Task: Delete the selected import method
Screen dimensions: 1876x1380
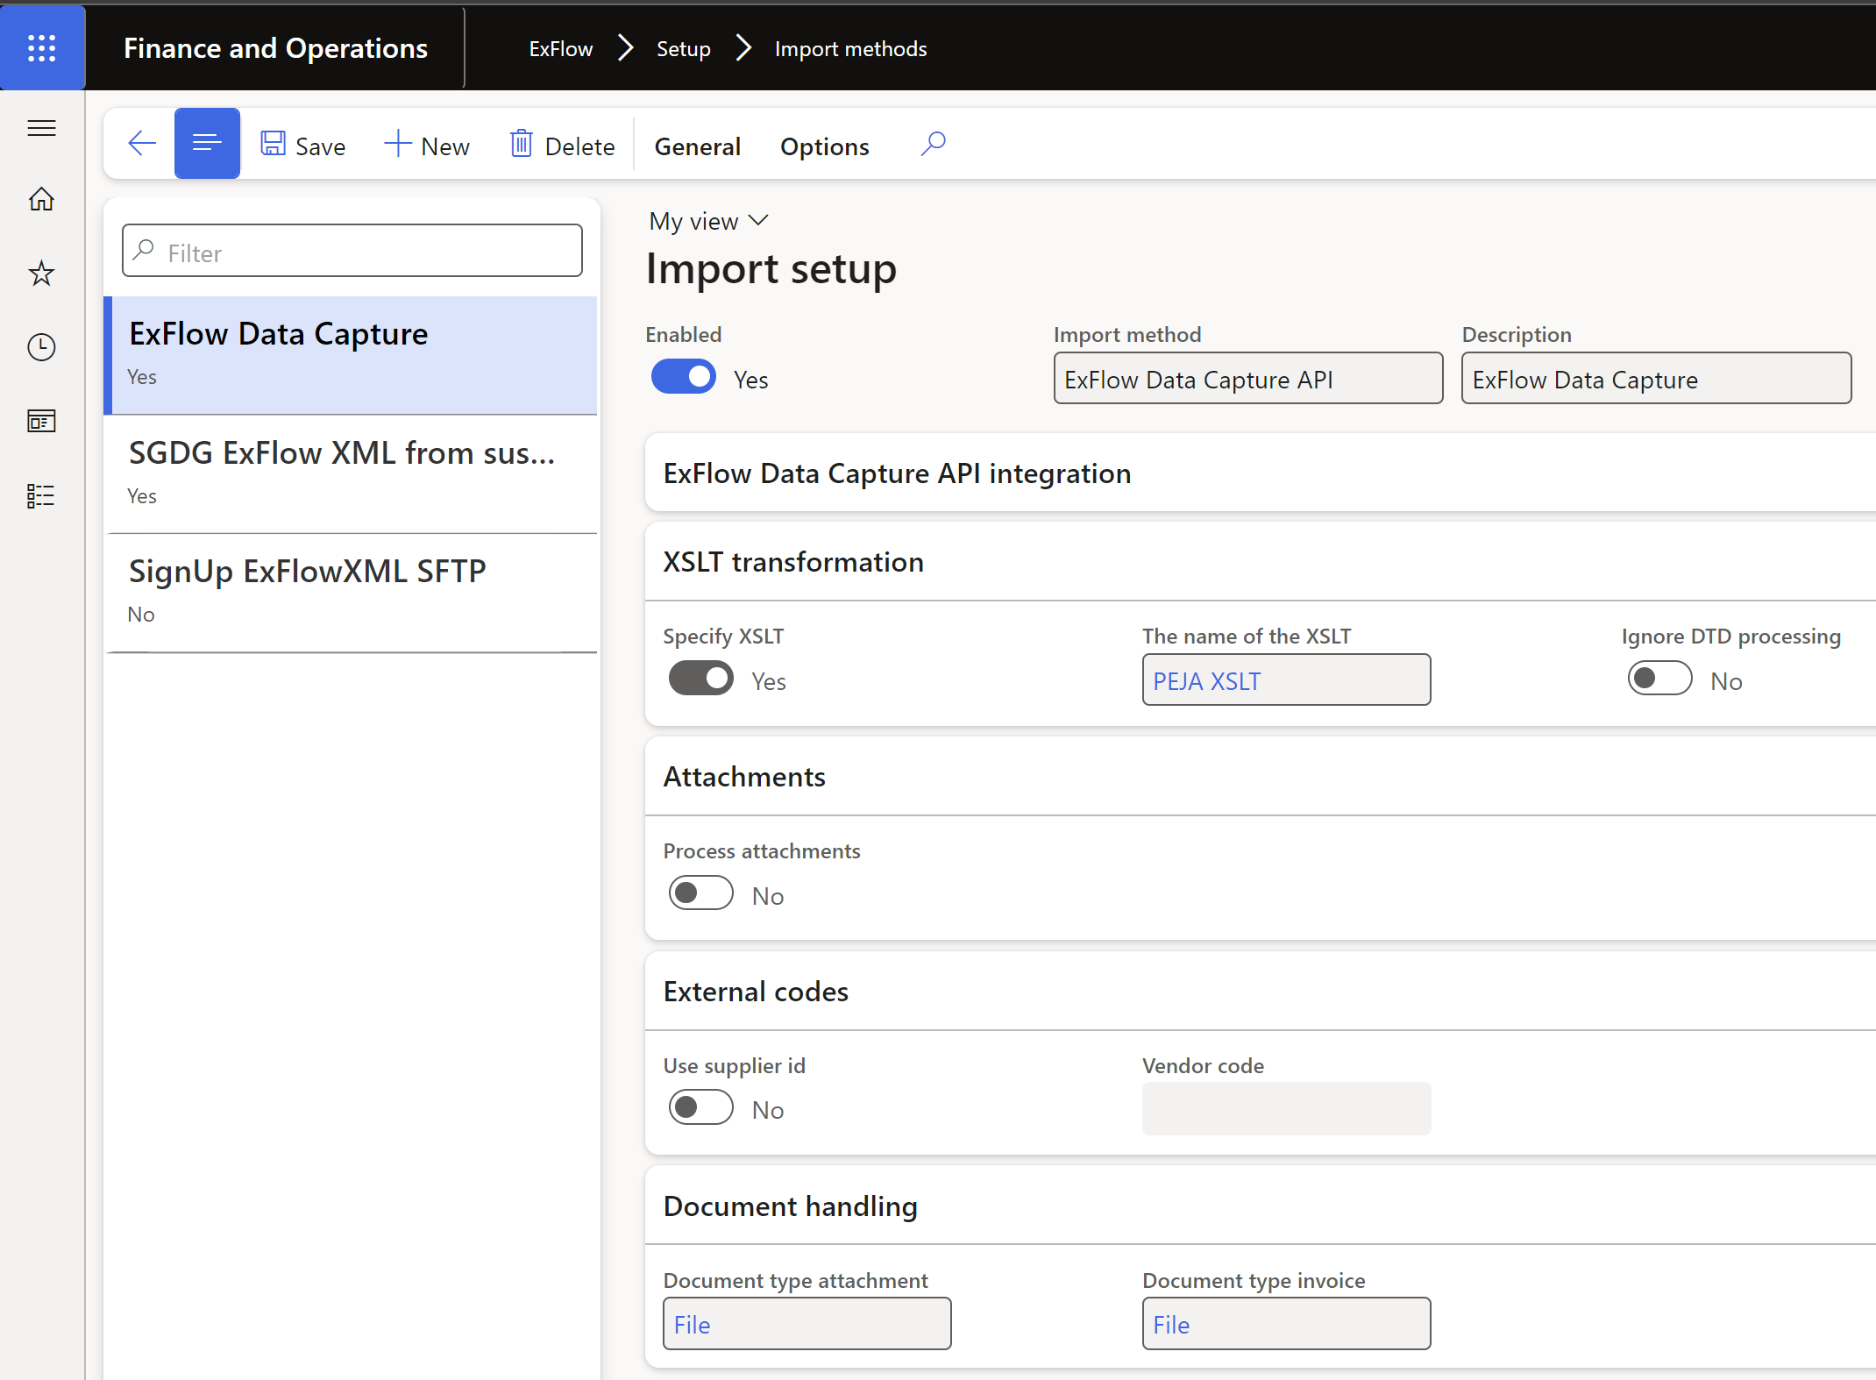Action: click(x=563, y=146)
